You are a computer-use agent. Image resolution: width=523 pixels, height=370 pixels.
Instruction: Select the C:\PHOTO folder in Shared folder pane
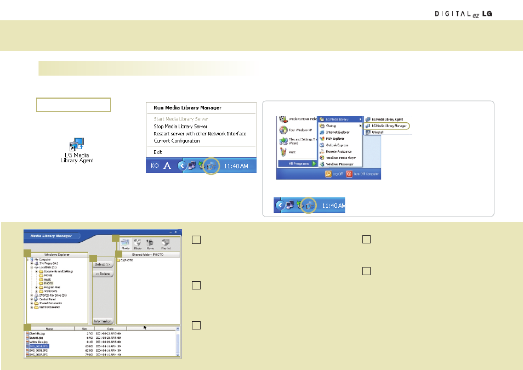[x=125, y=260]
